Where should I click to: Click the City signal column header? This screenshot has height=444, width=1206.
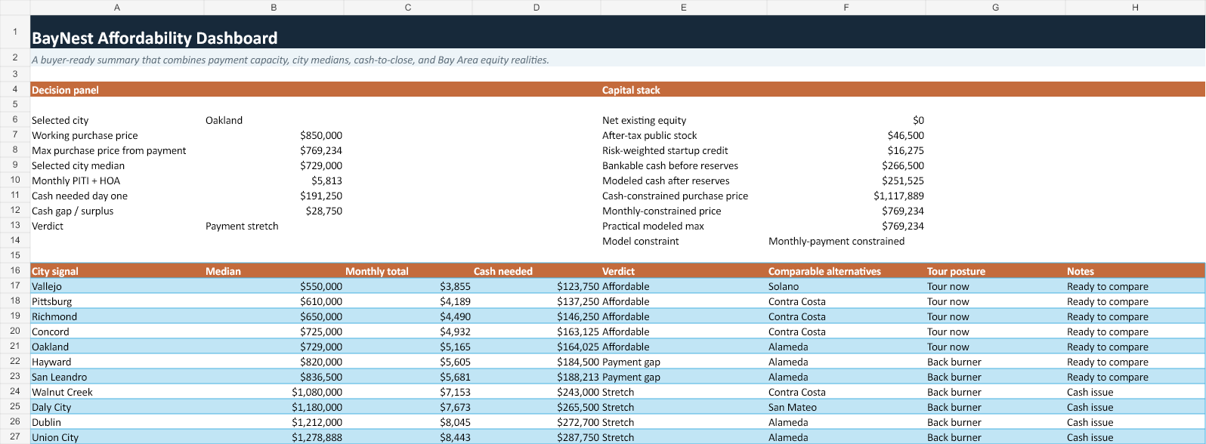(x=117, y=271)
